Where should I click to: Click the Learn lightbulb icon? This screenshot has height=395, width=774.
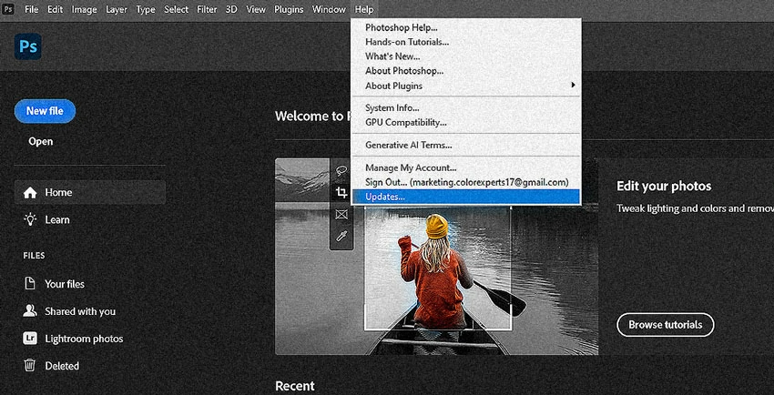coord(30,219)
